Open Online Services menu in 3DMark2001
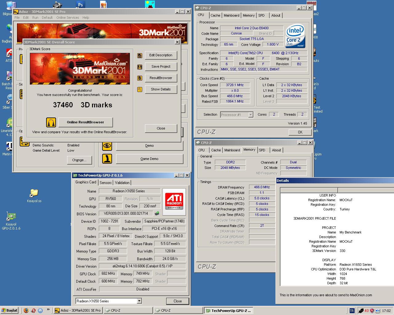Image resolution: width=394 pixels, height=315 pixels. tap(68, 18)
